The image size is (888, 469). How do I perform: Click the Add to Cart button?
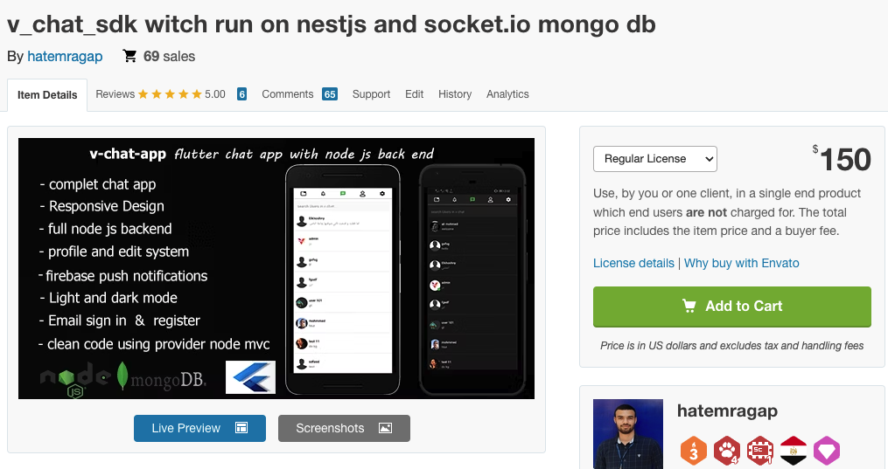click(731, 307)
